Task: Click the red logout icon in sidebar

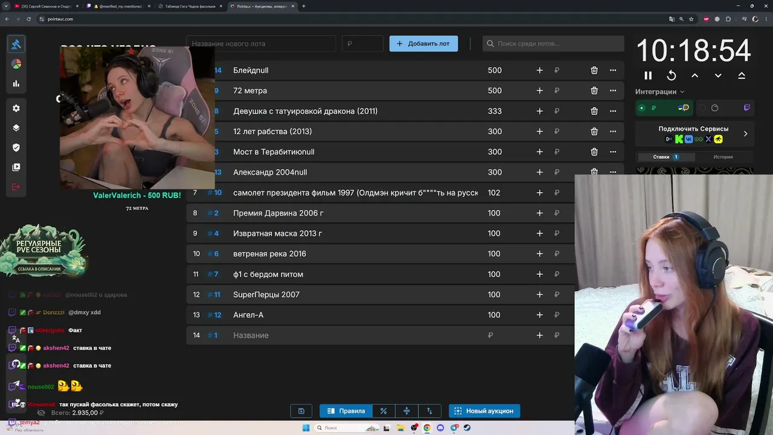Action: 16,187
